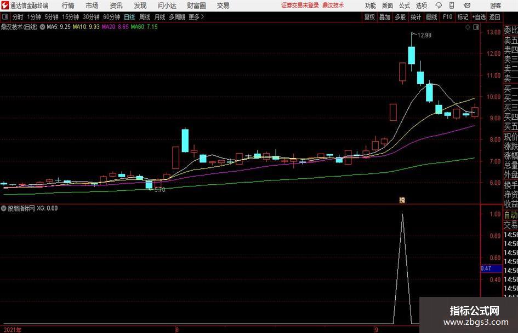Switch to the 30分钟 period tab

[x=91, y=17]
